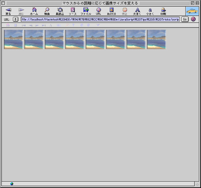
Task: Open the URL history popup arrows
Action: 16,19
